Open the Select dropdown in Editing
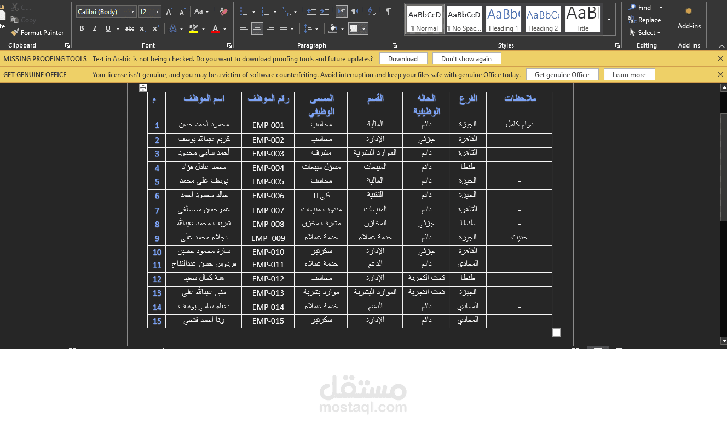727x423 pixels. (x=645, y=33)
